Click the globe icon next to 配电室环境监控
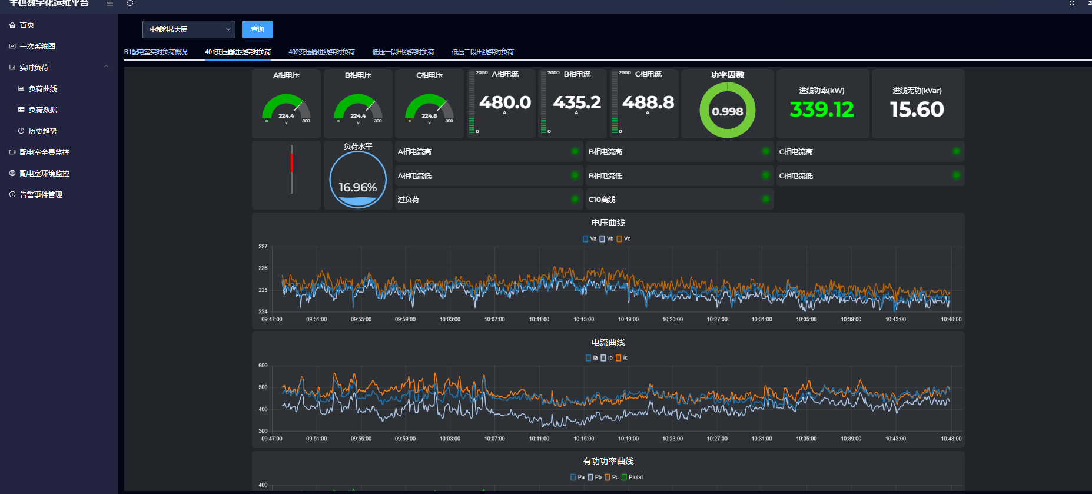The height and width of the screenshot is (494, 1092). click(12, 173)
